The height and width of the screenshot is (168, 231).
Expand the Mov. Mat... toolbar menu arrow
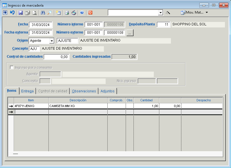(x=207, y=13)
